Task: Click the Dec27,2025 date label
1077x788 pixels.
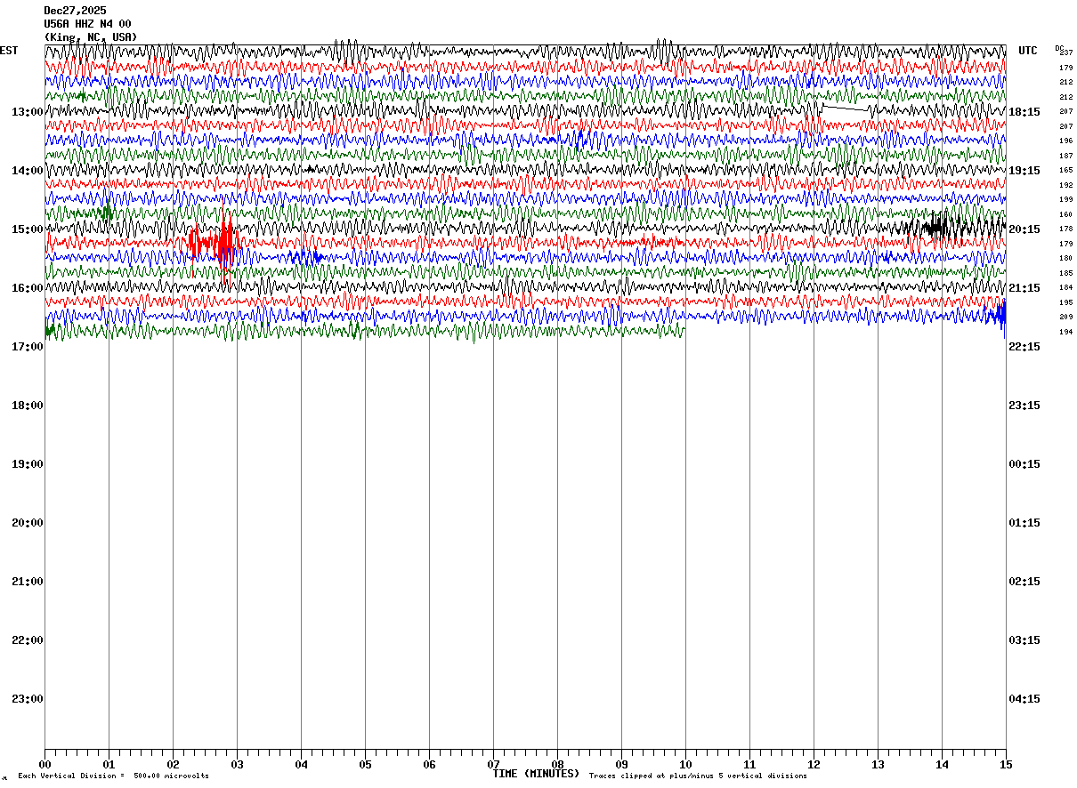Action: (75, 11)
